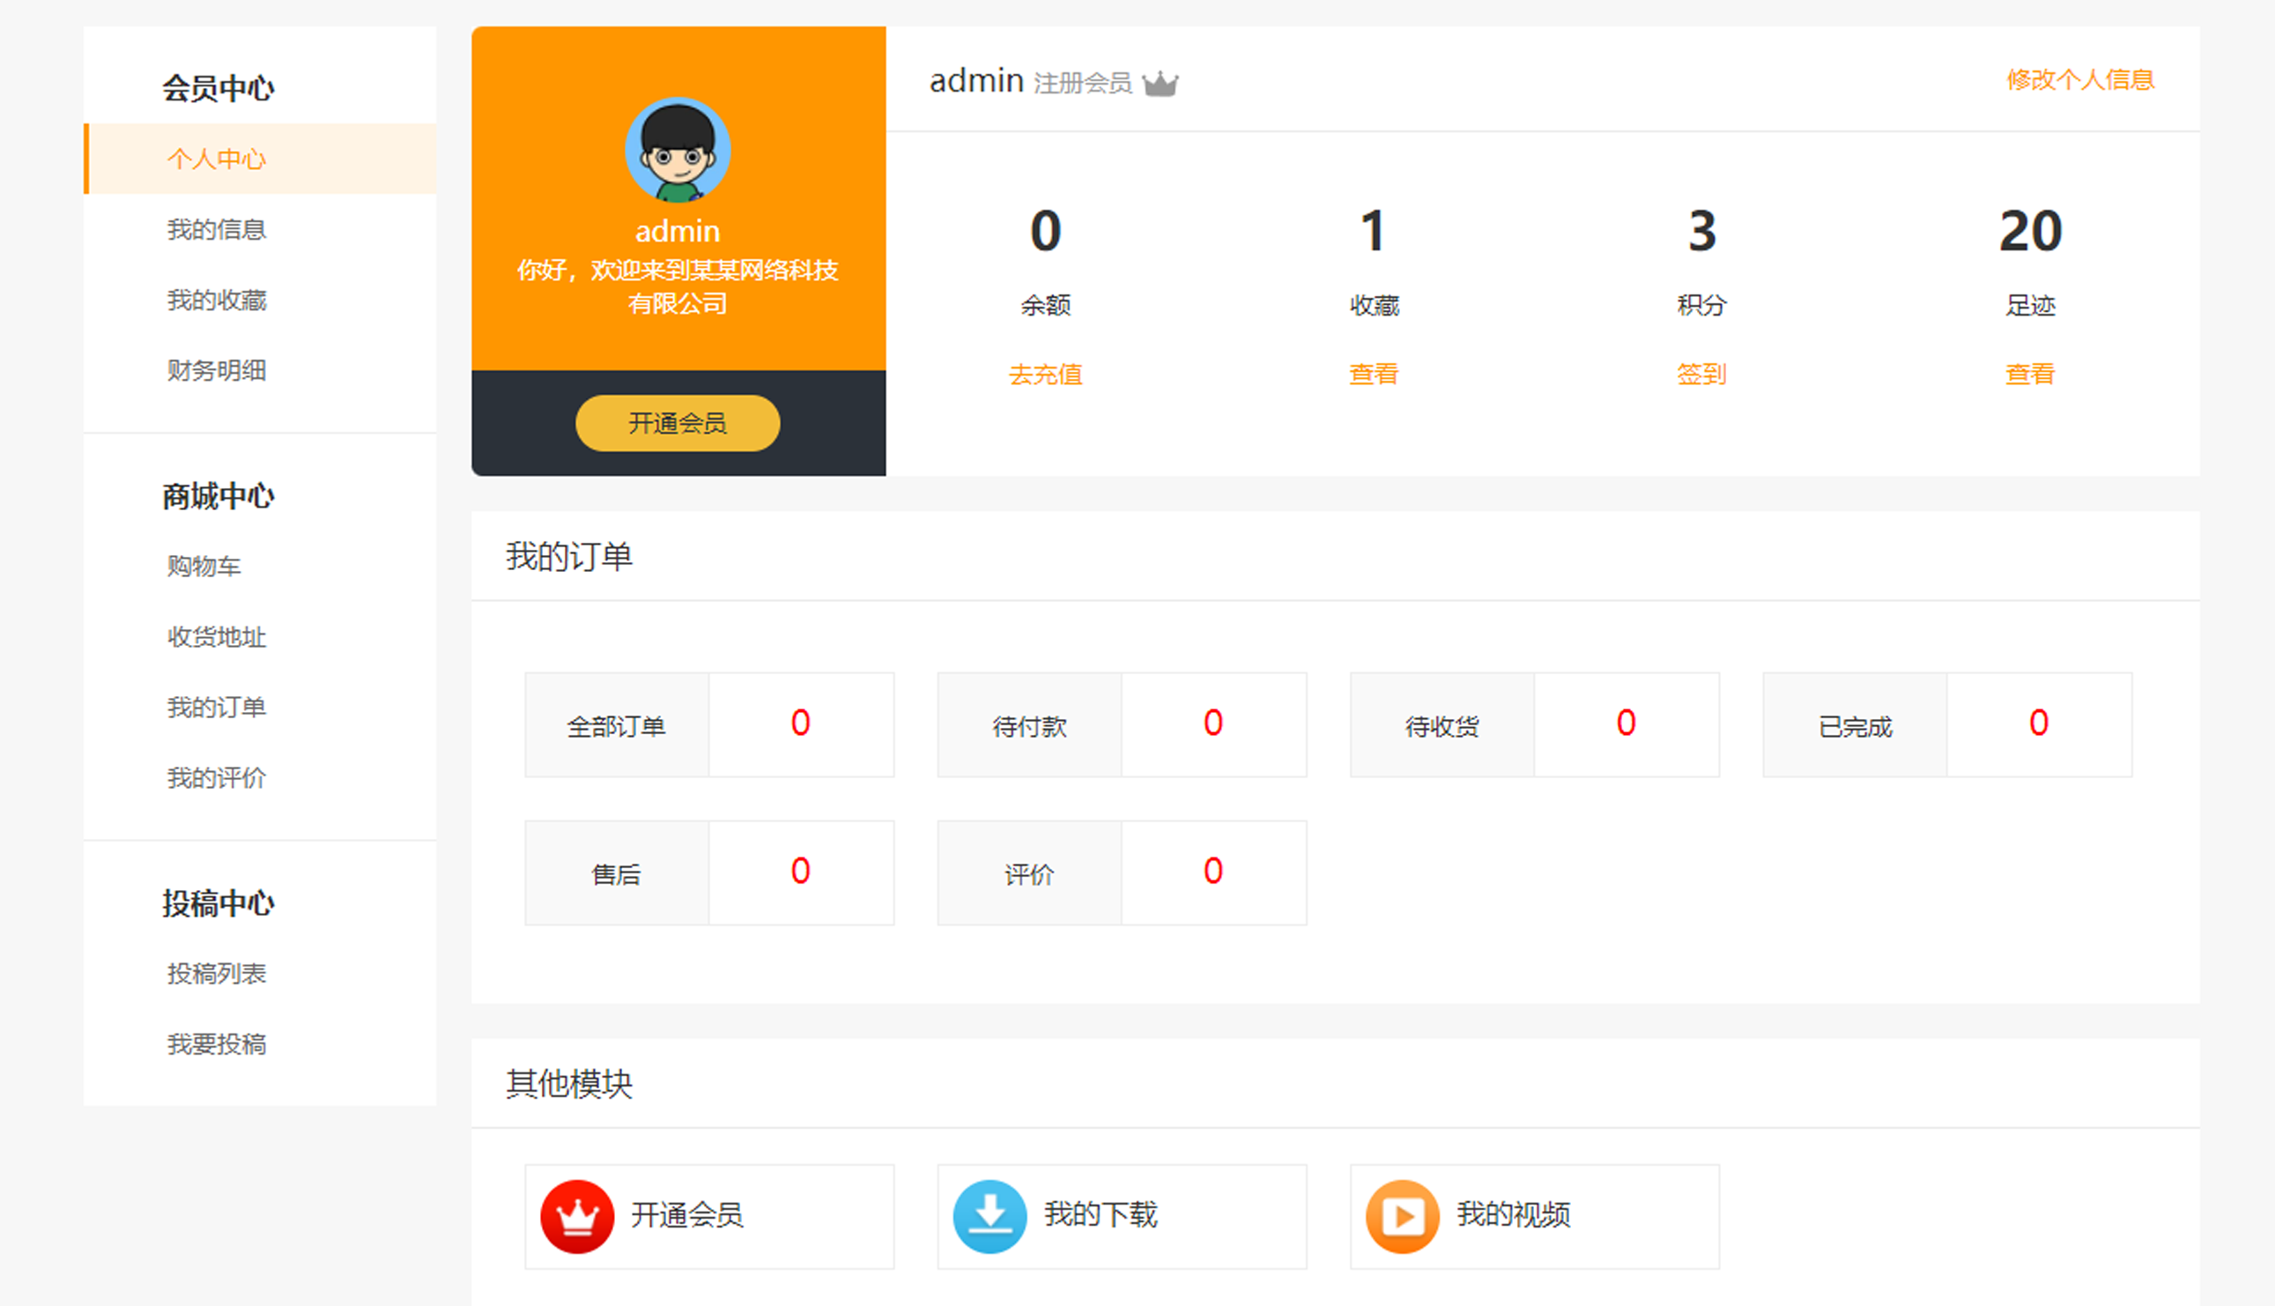Open the 待付款 order tile
The width and height of the screenshot is (2275, 1306).
(x=1122, y=724)
